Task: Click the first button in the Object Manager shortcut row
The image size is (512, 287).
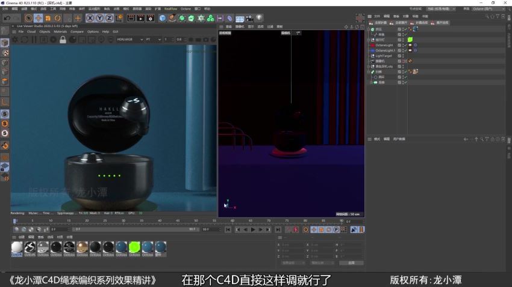Action: pyautogui.click(x=378, y=23)
